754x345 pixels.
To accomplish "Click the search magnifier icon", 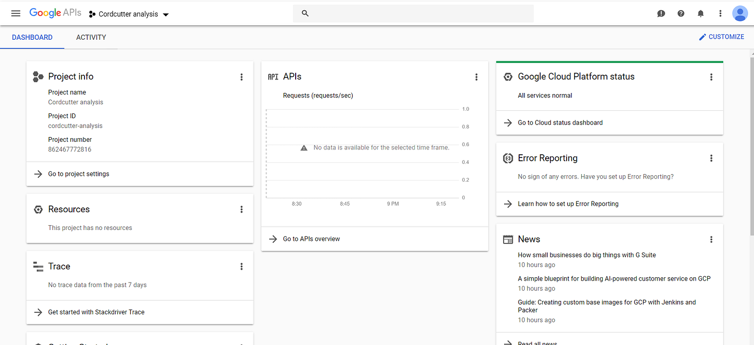I will click(x=305, y=13).
